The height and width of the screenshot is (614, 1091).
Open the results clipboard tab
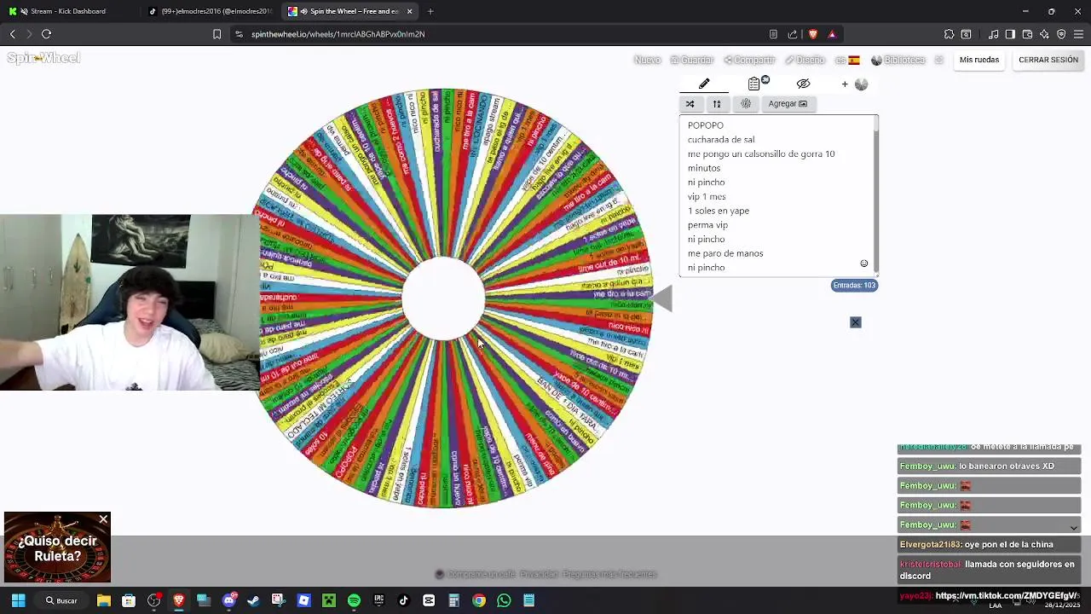click(x=754, y=84)
